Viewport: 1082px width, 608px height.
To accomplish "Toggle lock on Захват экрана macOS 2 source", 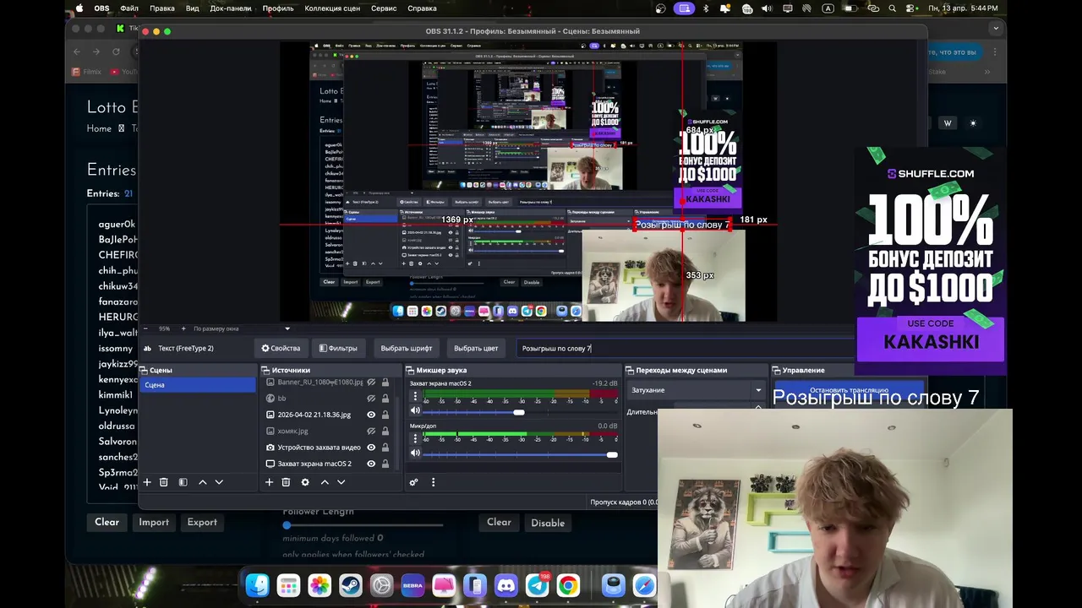I will click(x=385, y=464).
